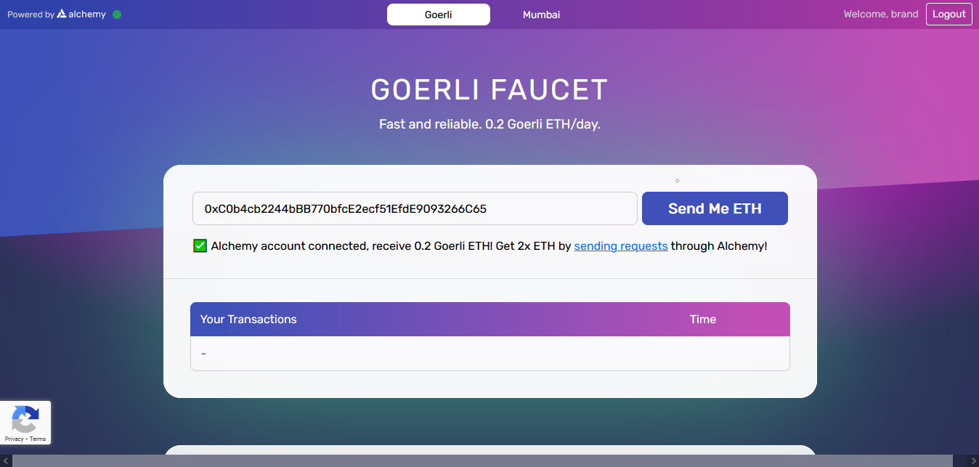Click the Your Transactions column header

click(x=248, y=320)
